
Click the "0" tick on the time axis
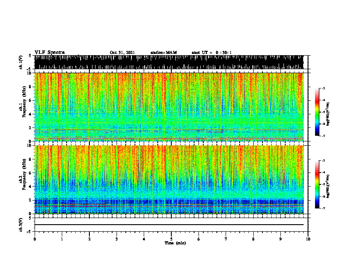(x=35, y=239)
